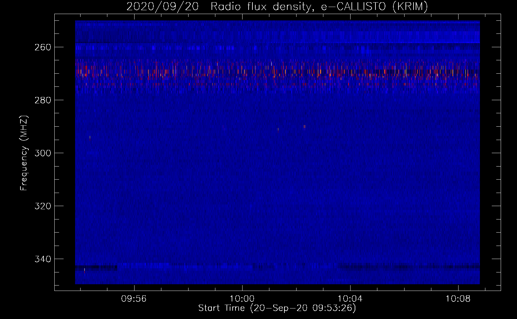The width and height of the screenshot is (517, 319).
Task: Click the 'Start Time (20-Sep-20 09:53:26)' label
Action: coord(277,308)
